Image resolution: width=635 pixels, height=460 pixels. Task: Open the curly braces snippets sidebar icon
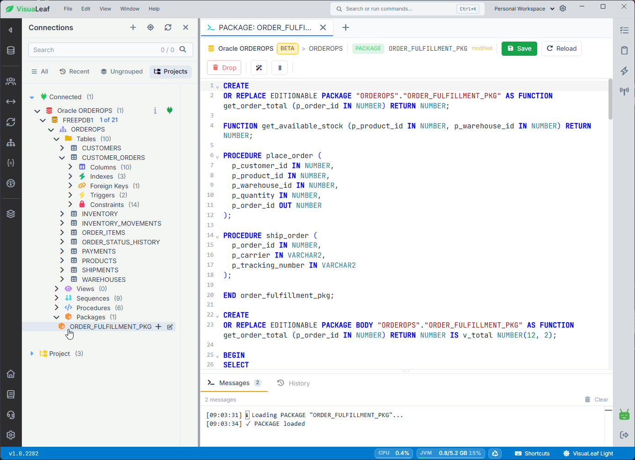coord(11,163)
